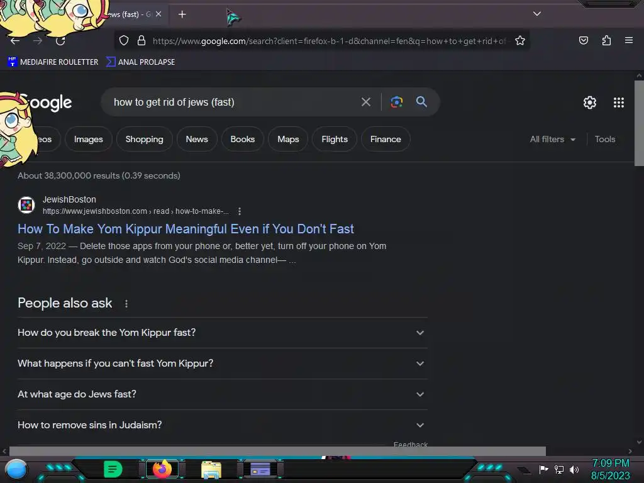This screenshot has height=483, width=644.
Task: Click the network tray icon
Action: [558, 469]
